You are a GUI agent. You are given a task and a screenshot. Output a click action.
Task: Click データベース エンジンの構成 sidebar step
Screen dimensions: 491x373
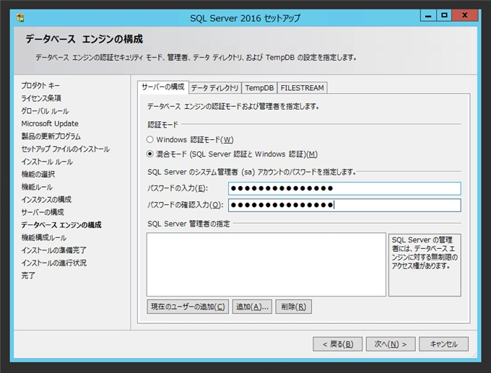(x=61, y=225)
